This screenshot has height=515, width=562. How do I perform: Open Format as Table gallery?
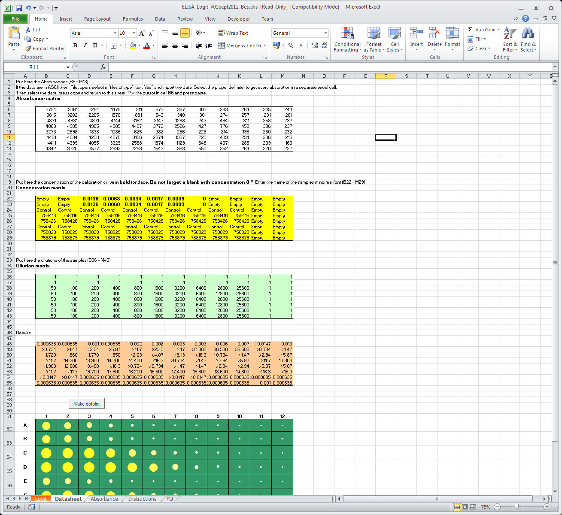click(x=374, y=39)
